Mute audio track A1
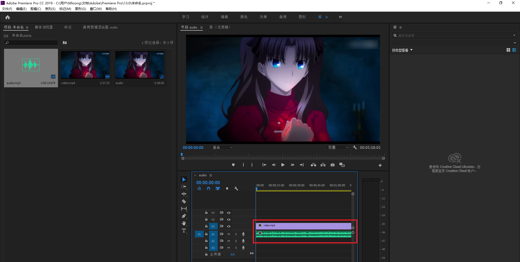 pyautogui.click(x=229, y=234)
